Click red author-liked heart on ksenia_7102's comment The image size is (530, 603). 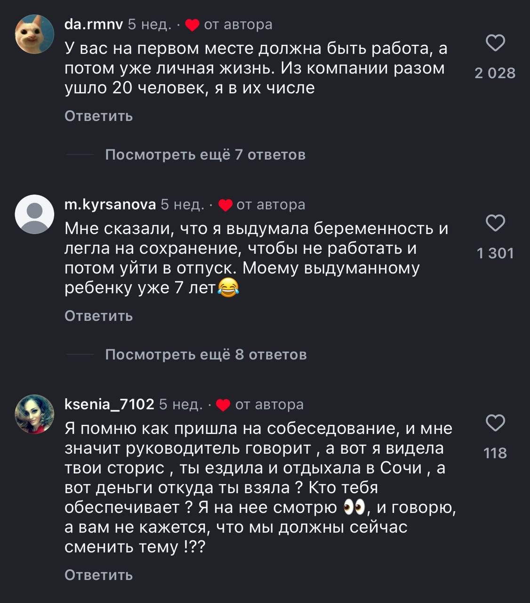point(223,405)
